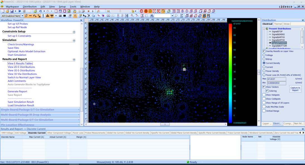Click the layer view horizontal scrollbar thumb
305x165 pixels.
(165, 124)
